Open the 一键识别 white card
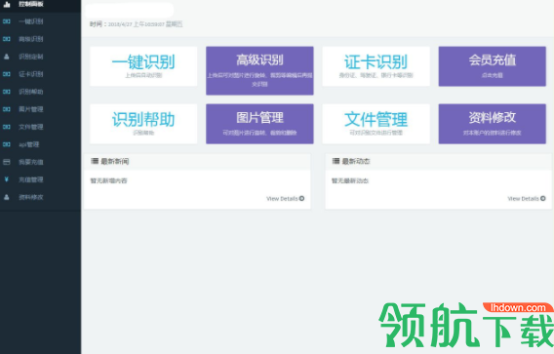Screen dimensions: 554x354 point(143,66)
